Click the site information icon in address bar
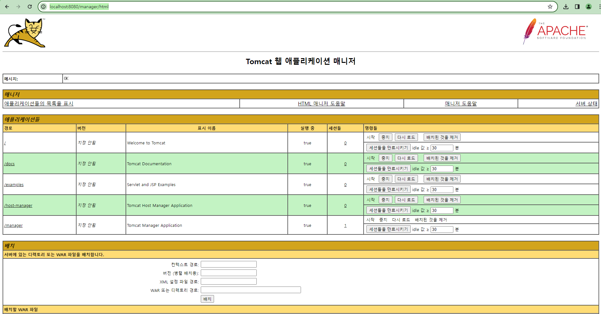Image resolution: width=601 pixels, height=314 pixels. click(x=44, y=7)
